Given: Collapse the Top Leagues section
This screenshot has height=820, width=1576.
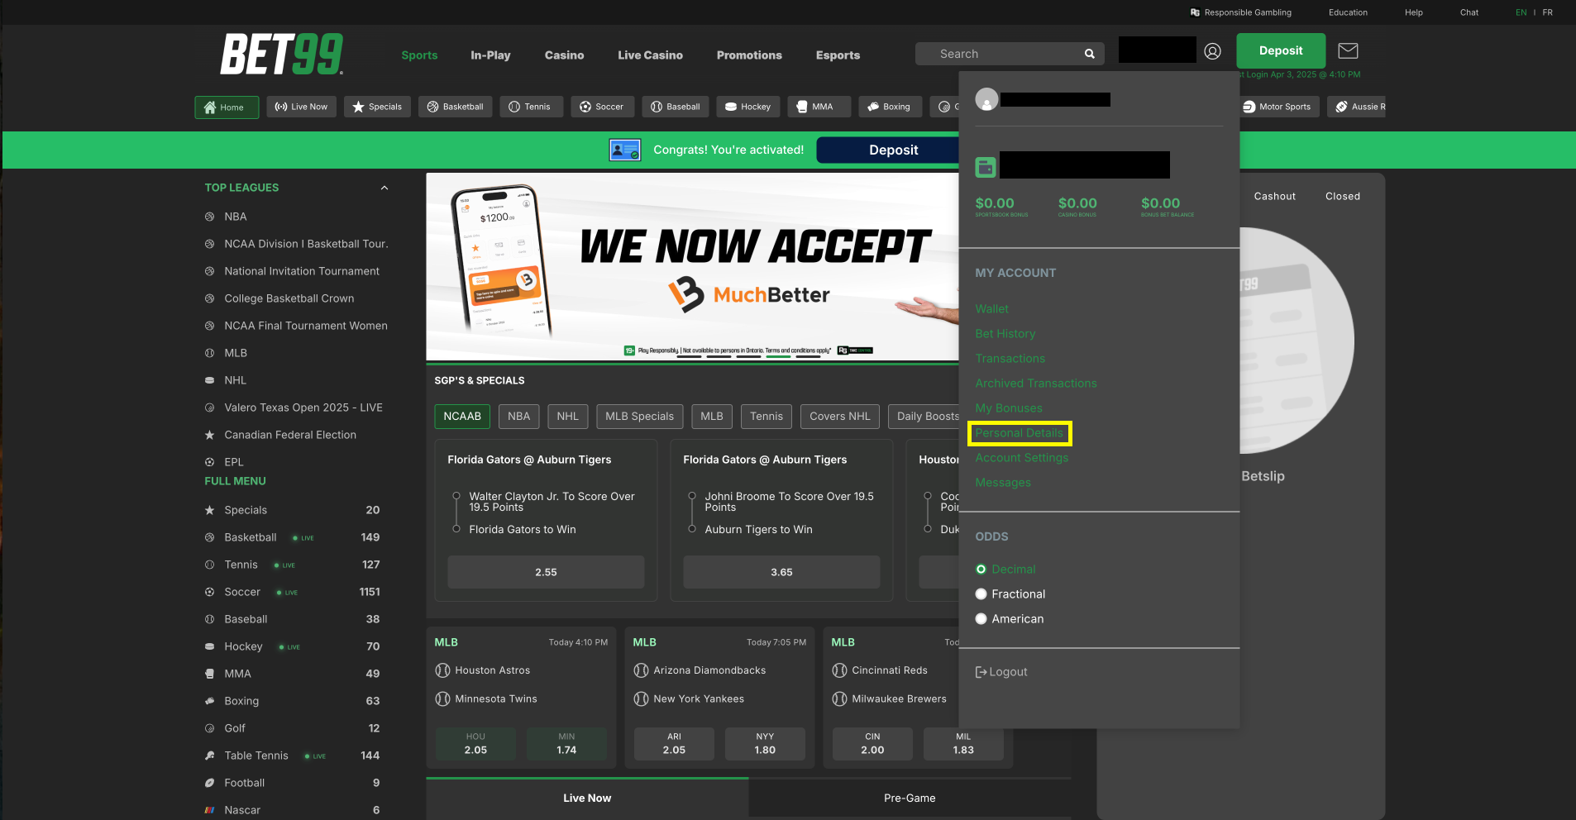Looking at the screenshot, I should 384,188.
